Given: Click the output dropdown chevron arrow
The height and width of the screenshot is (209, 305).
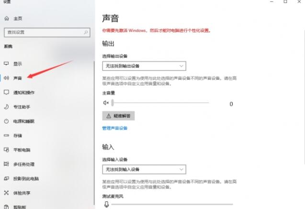Looking at the screenshot, I should (x=181, y=66).
